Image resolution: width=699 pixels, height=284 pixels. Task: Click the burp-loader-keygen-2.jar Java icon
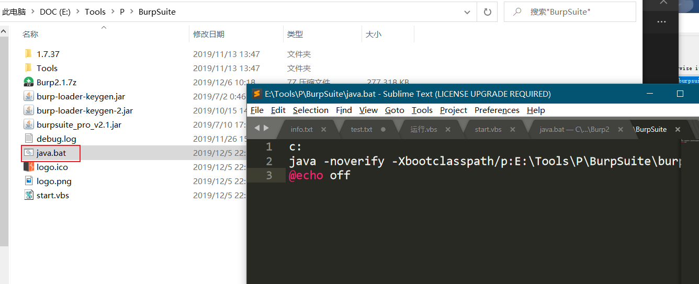pyautogui.click(x=28, y=110)
